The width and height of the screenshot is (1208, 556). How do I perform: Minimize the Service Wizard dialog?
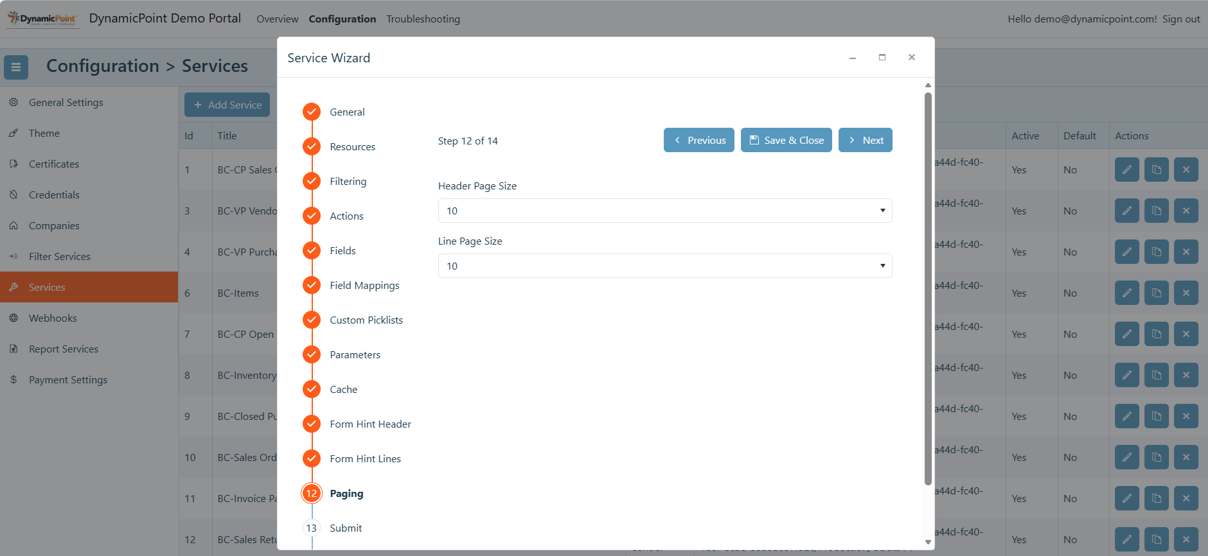[853, 58]
